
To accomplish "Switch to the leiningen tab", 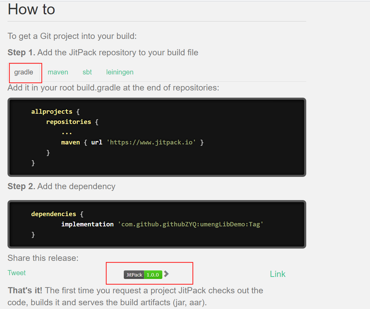I will [120, 72].
